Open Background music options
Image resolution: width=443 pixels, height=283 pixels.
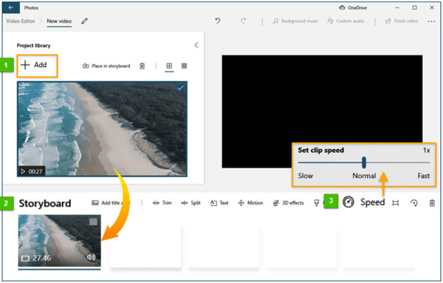pyautogui.click(x=295, y=21)
